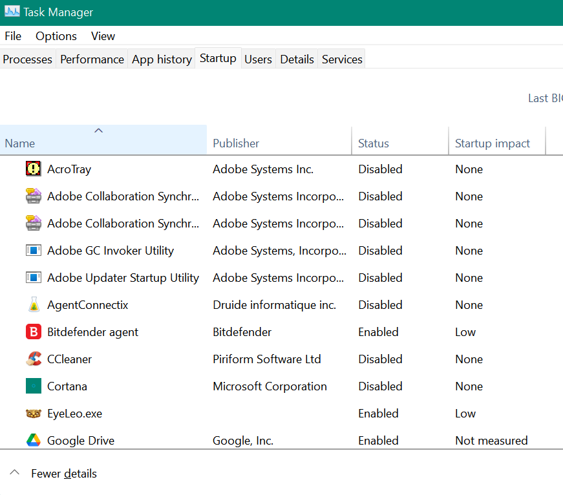Screen dimensions: 563x495
Task: Select the Cortana name
Action: pyautogui.click(x=67, y=386)
